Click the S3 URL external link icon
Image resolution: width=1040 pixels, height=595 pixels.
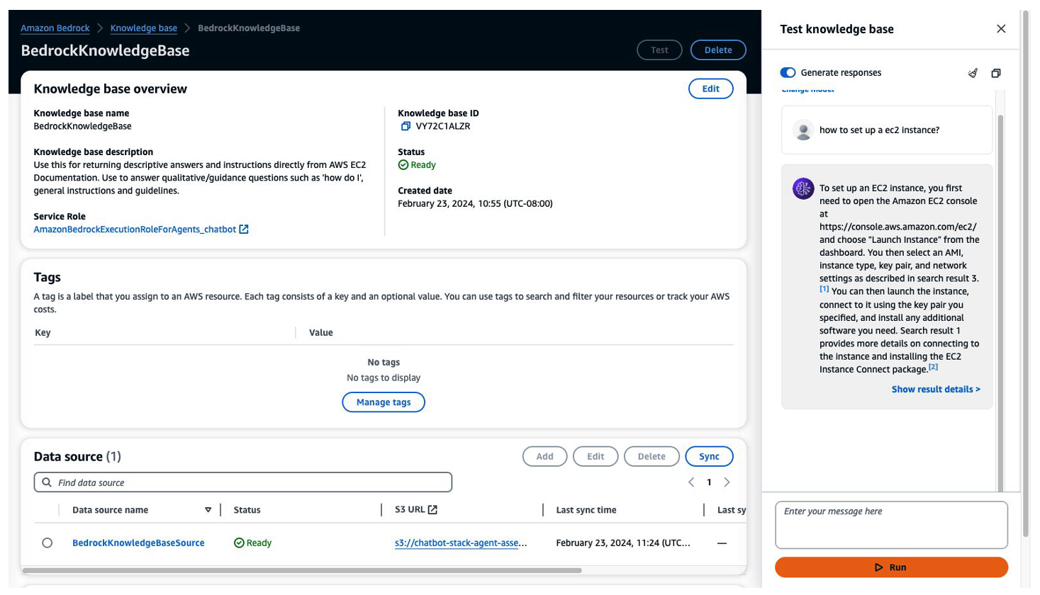432,510
